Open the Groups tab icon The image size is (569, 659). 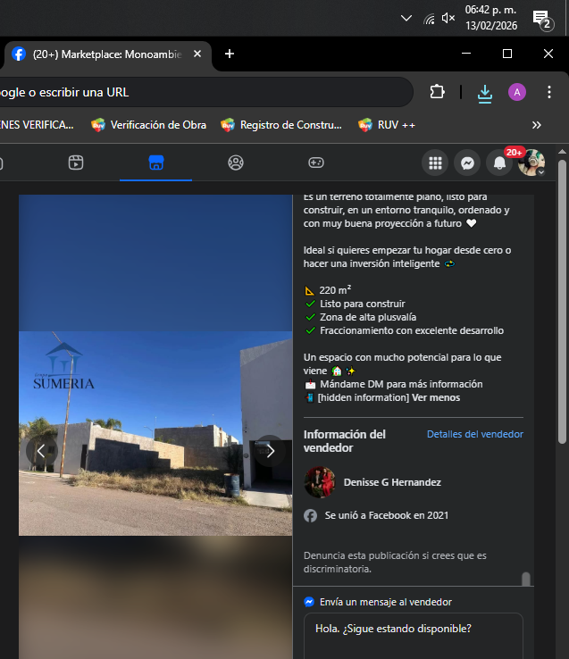click(236, 163)
